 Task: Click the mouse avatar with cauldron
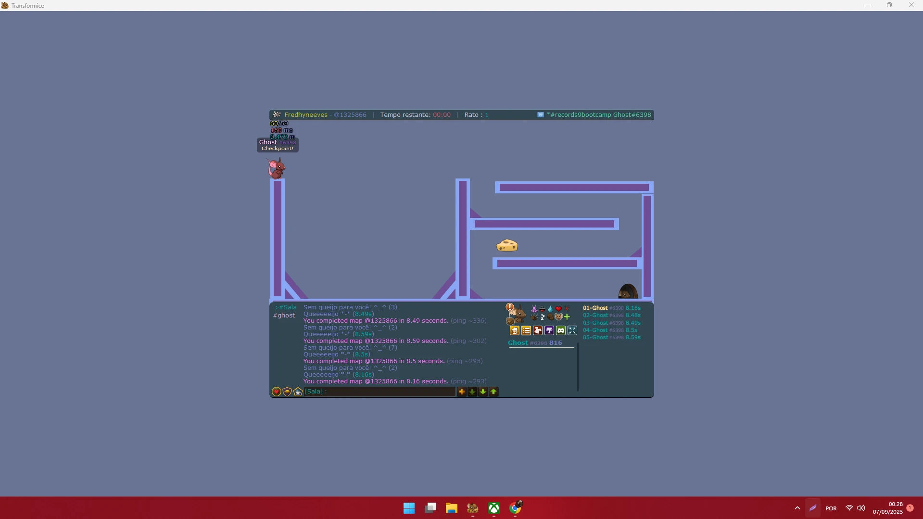coord(517,316)
